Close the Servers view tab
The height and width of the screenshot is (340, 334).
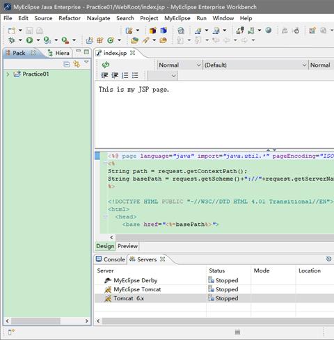[163, 259]
